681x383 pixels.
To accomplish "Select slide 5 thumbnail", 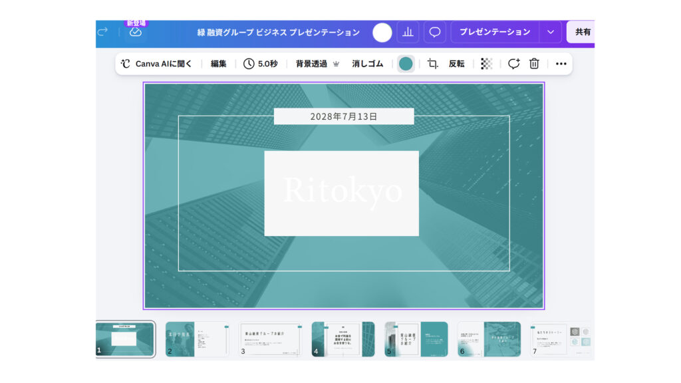I will [x=416, y=340].
